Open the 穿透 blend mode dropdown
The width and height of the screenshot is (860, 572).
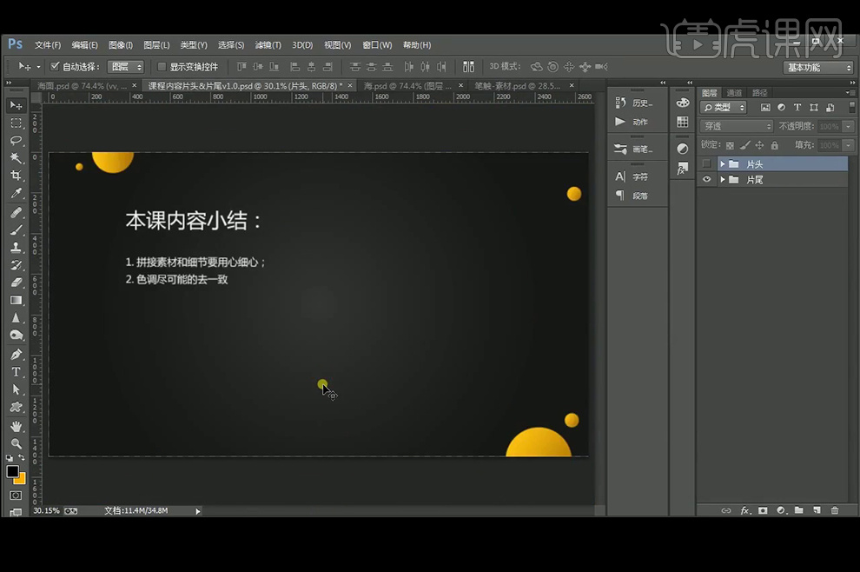tap(736, 126)
